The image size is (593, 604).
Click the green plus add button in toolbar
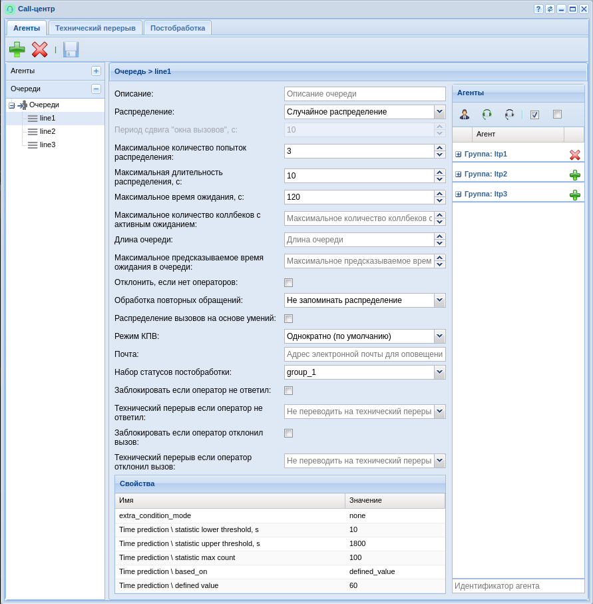(x=17, y=49)
